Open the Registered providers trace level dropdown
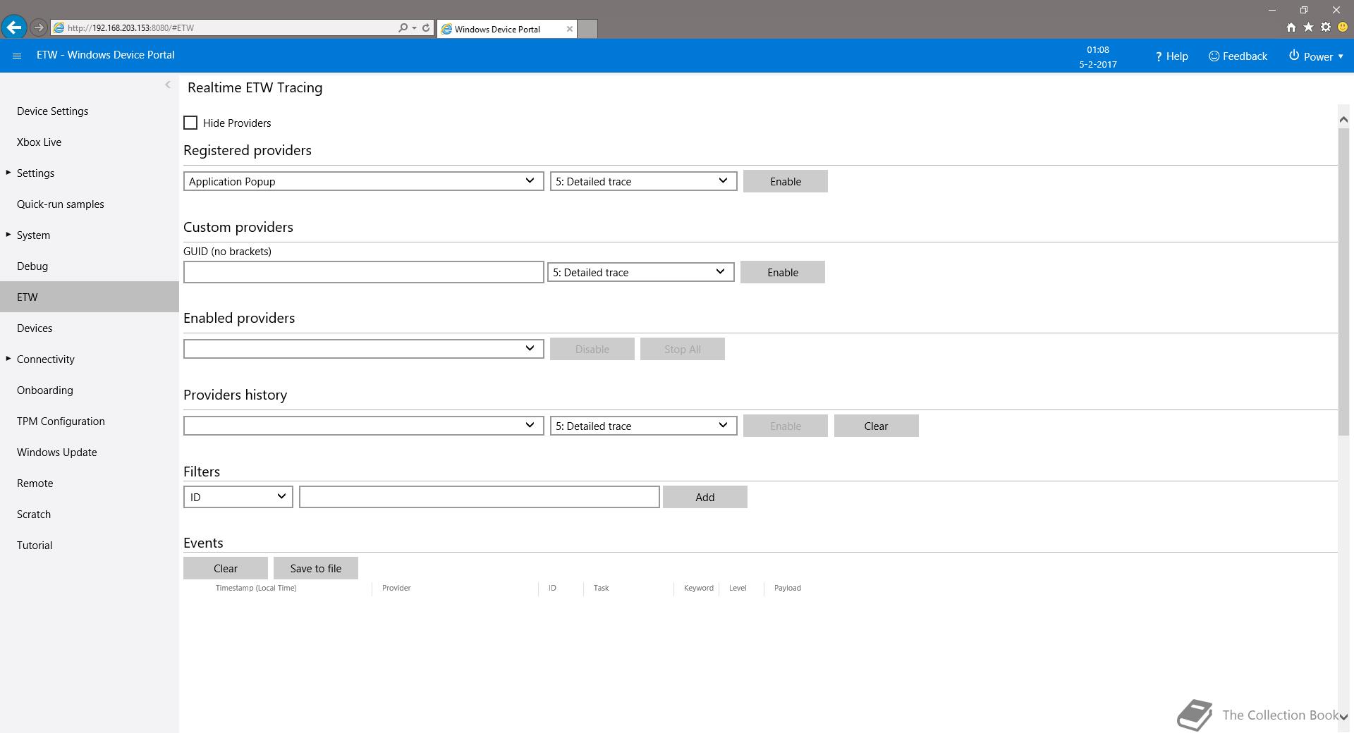 click(x=644, y=181)
